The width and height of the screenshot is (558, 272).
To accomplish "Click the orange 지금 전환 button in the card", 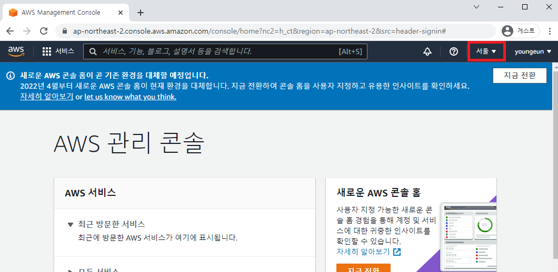I will pos(363,268).
